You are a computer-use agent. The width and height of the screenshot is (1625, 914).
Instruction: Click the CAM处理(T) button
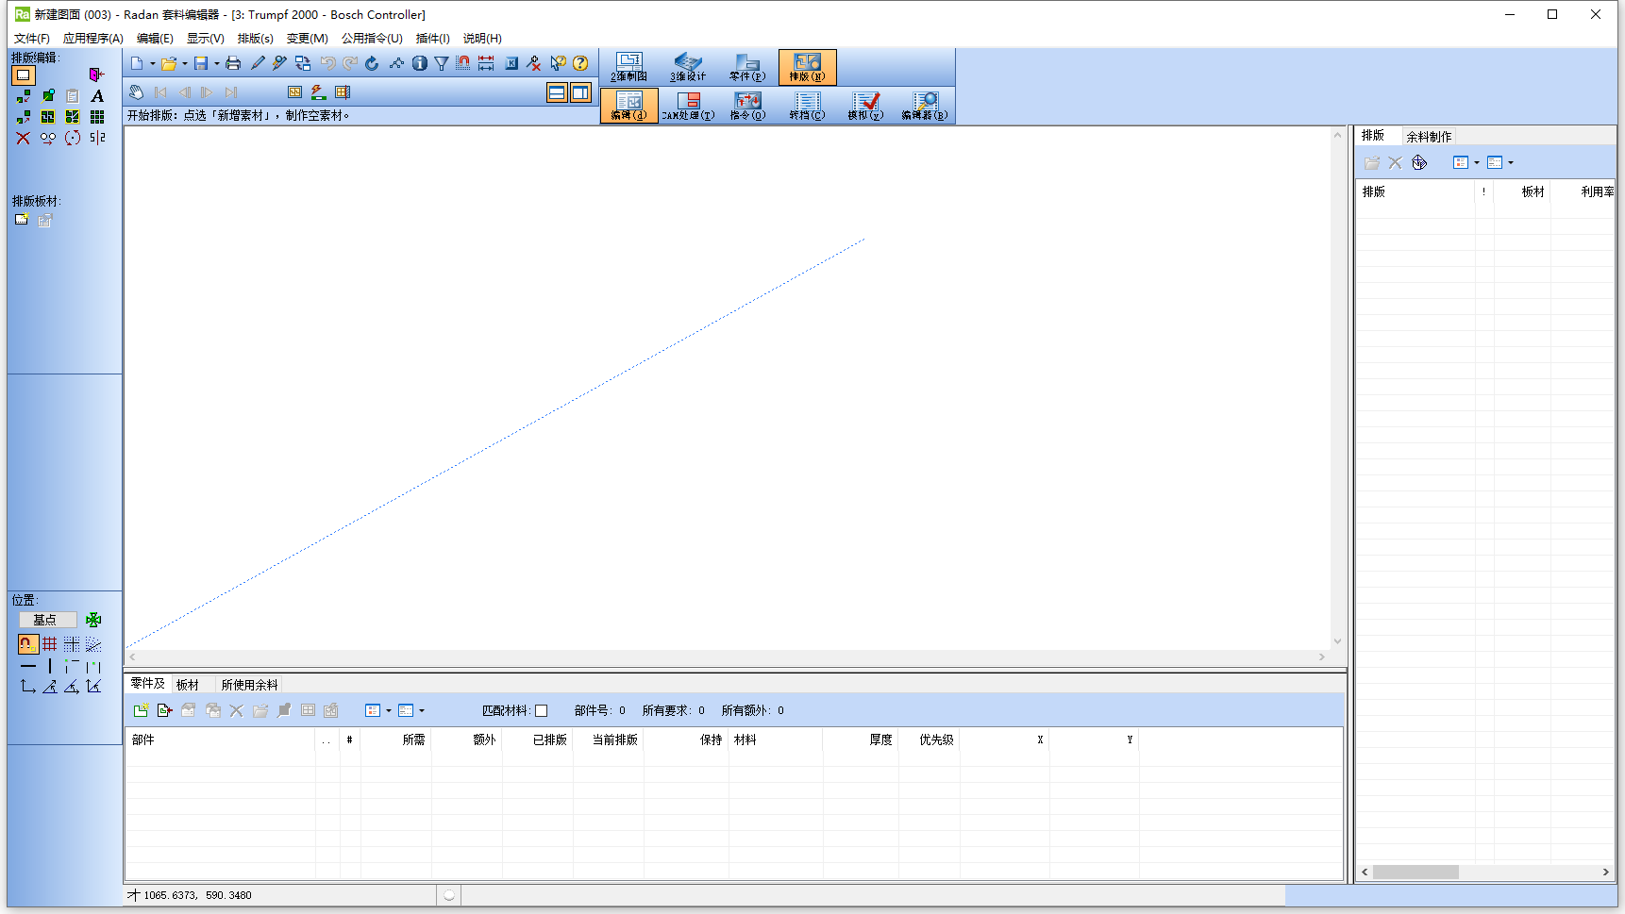pyautogui.click(x=688, y=106)
